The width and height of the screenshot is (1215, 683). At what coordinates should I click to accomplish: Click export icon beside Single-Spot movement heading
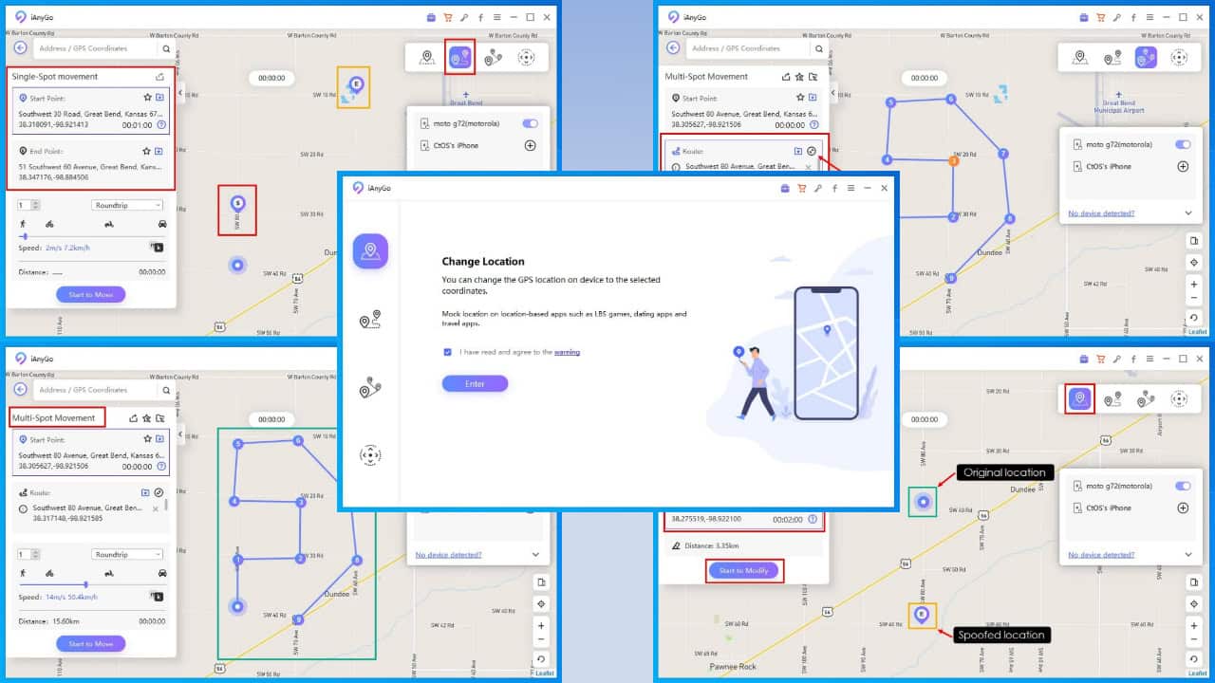pos(160,76)
